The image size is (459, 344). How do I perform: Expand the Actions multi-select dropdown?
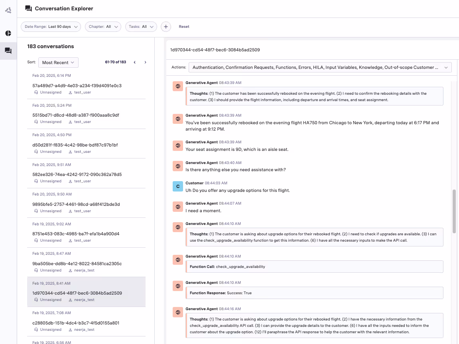point(320,68)
